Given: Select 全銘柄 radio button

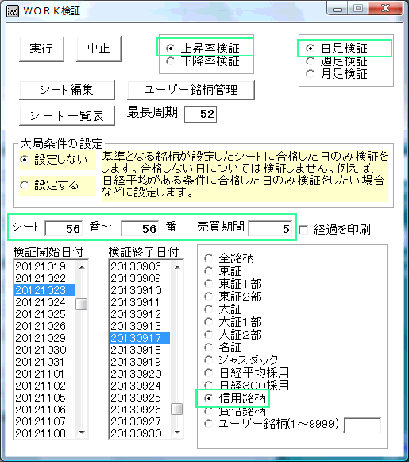Looking at the screenshot, I should tap(230, 258).
